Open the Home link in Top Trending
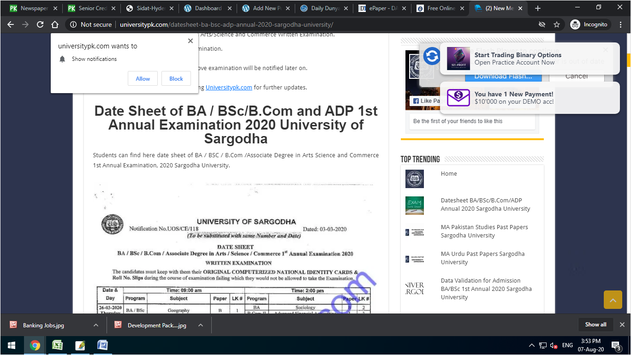The image size is (631, 355). click(x=449, y=174)
